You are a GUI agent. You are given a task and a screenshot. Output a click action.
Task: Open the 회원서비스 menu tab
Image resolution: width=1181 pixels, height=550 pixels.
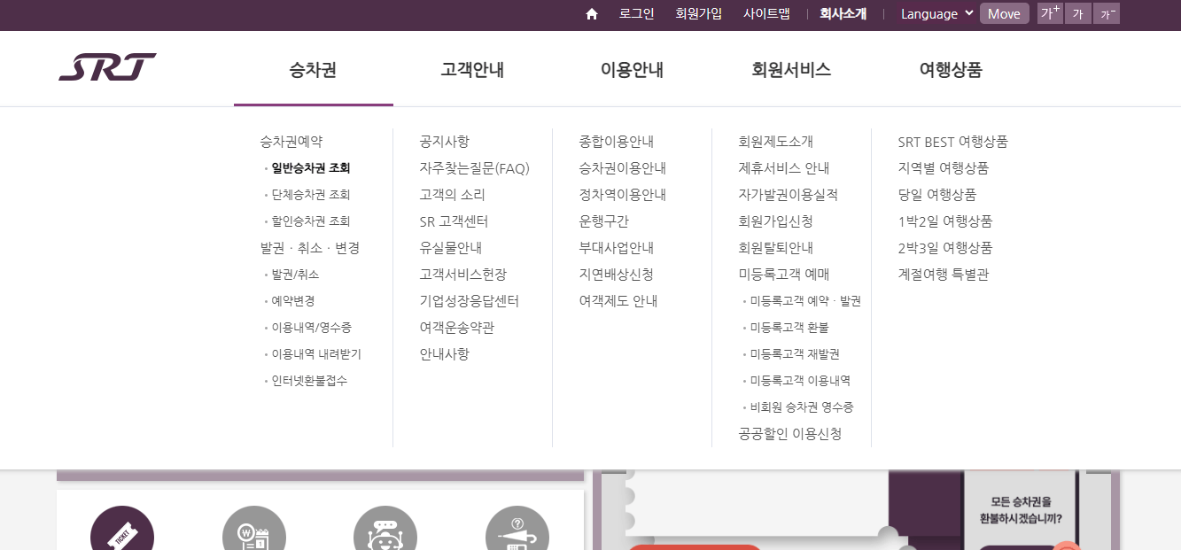790,69
